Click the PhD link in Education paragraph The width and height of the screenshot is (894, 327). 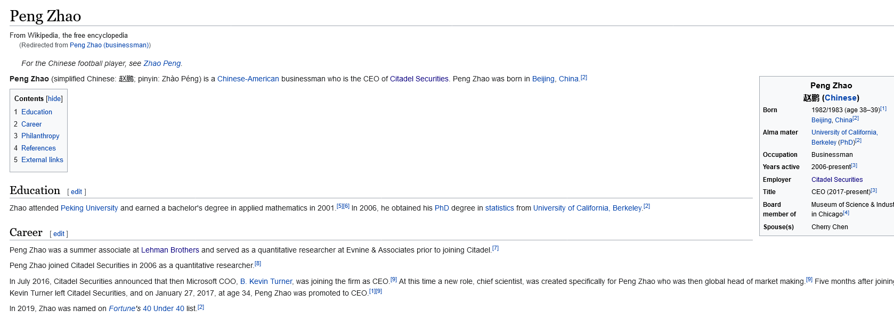tap(442, 208)
